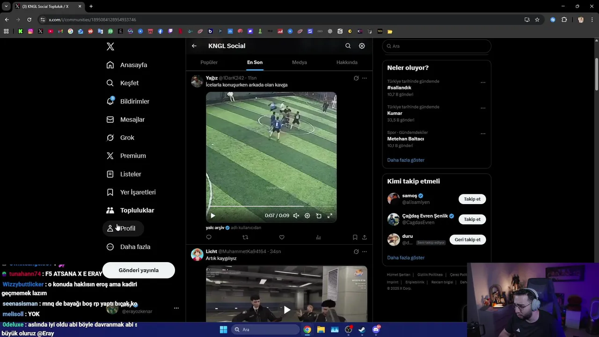Reload the page in Chrome
This screenshot has width=599, height=337.
coord(29,20)
